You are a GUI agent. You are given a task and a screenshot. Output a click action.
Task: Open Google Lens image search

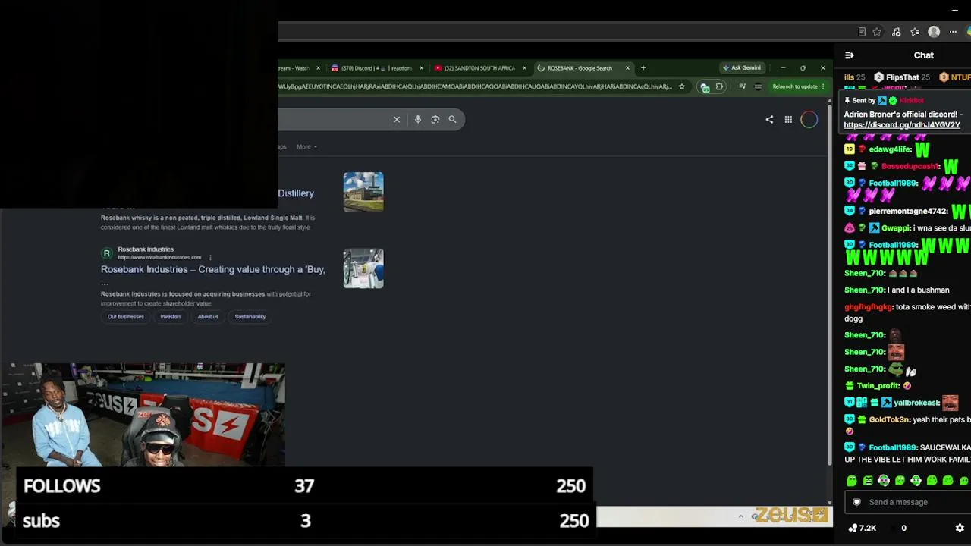[435, 119]
